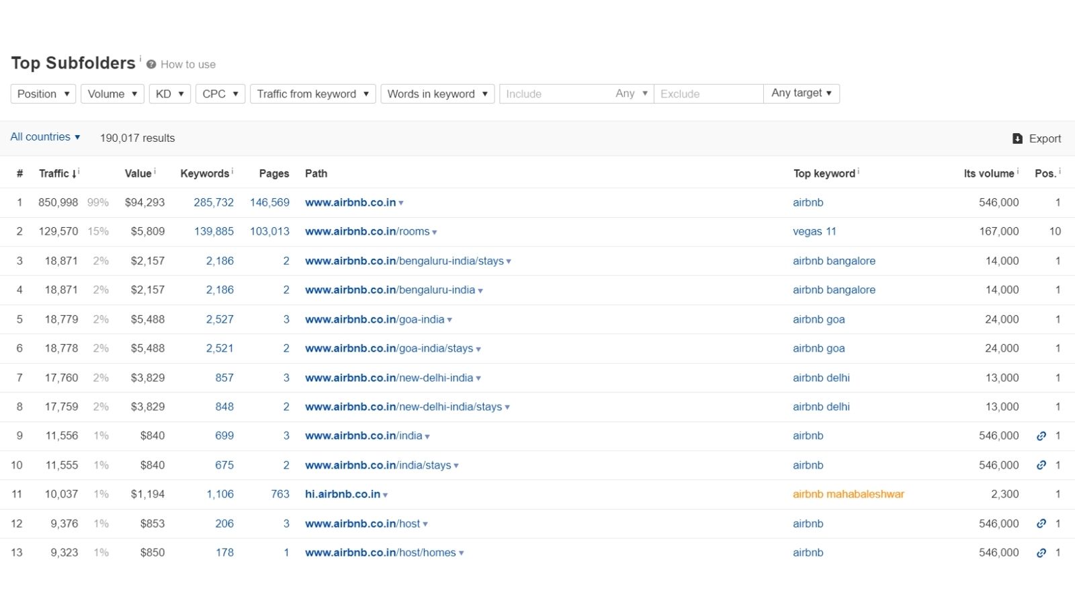Click info icon beside Top keyword header
This screenshot has height=605, width=1075.
pyautogui.click(x=859, y=171)
